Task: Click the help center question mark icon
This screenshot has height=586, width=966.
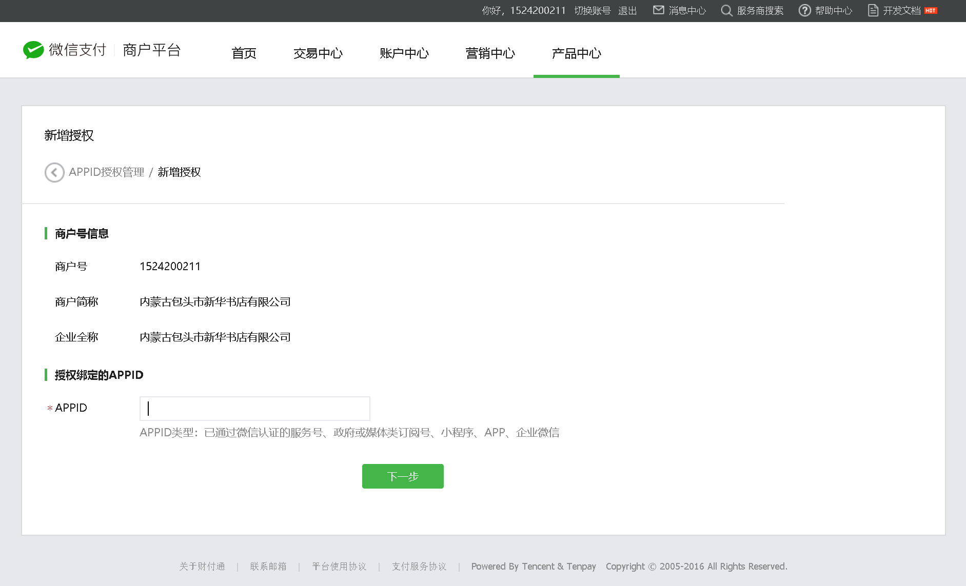Action: (804, 10)
